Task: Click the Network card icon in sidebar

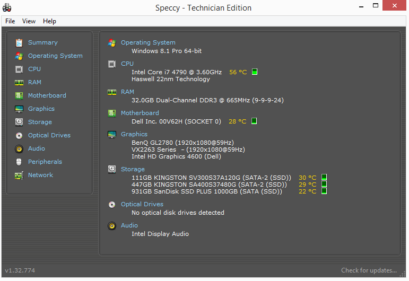Action: pos(19,175)
